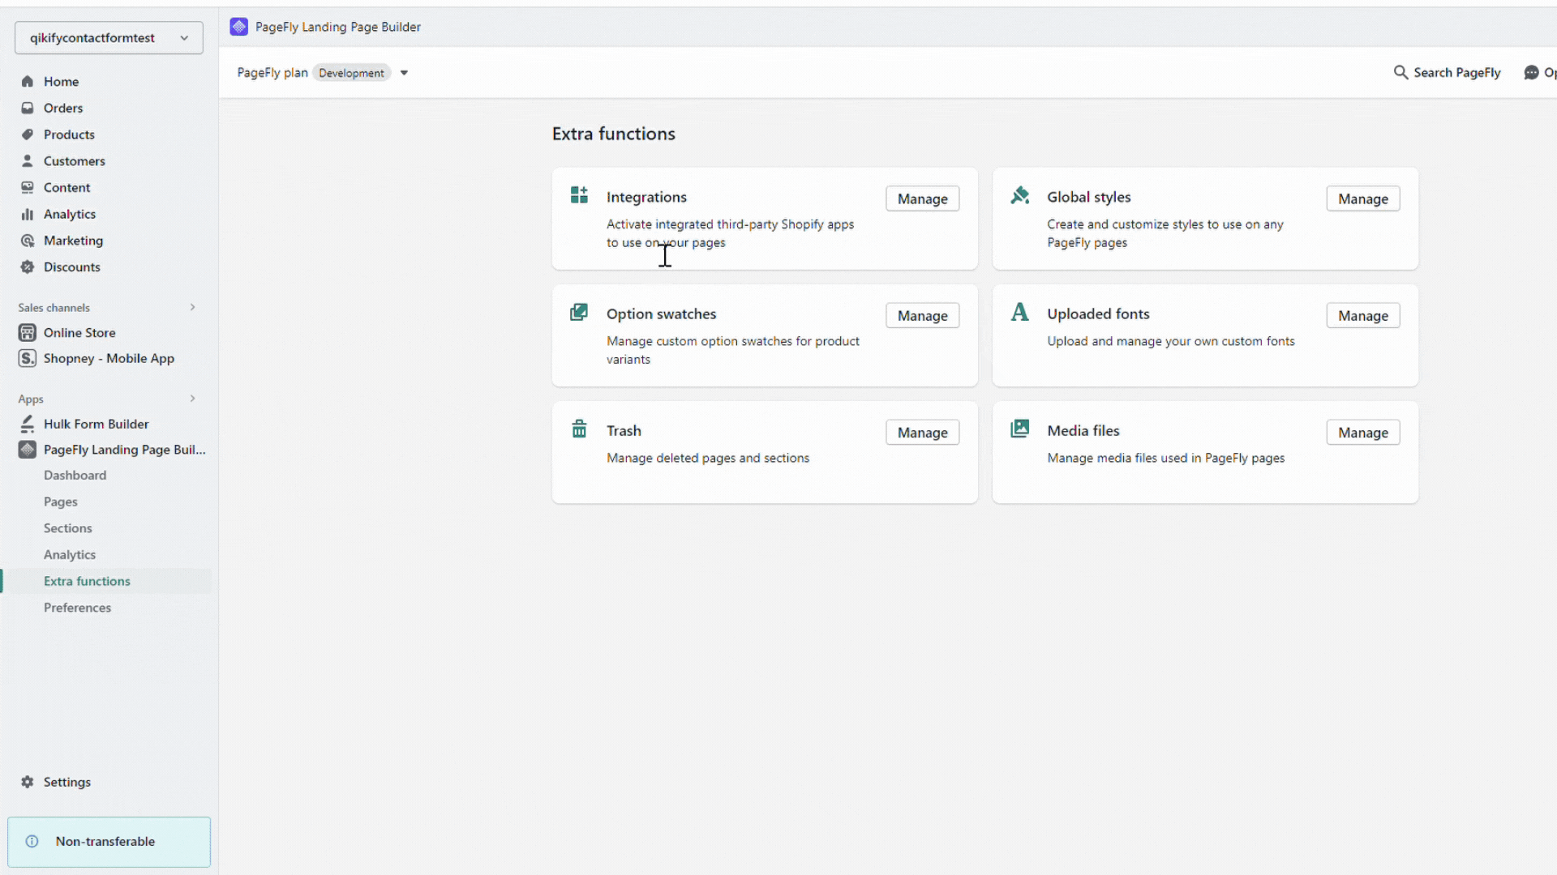Expand the PageFly plan dropdown arrow
The image size is (1557, 875).
pos(404,73)
